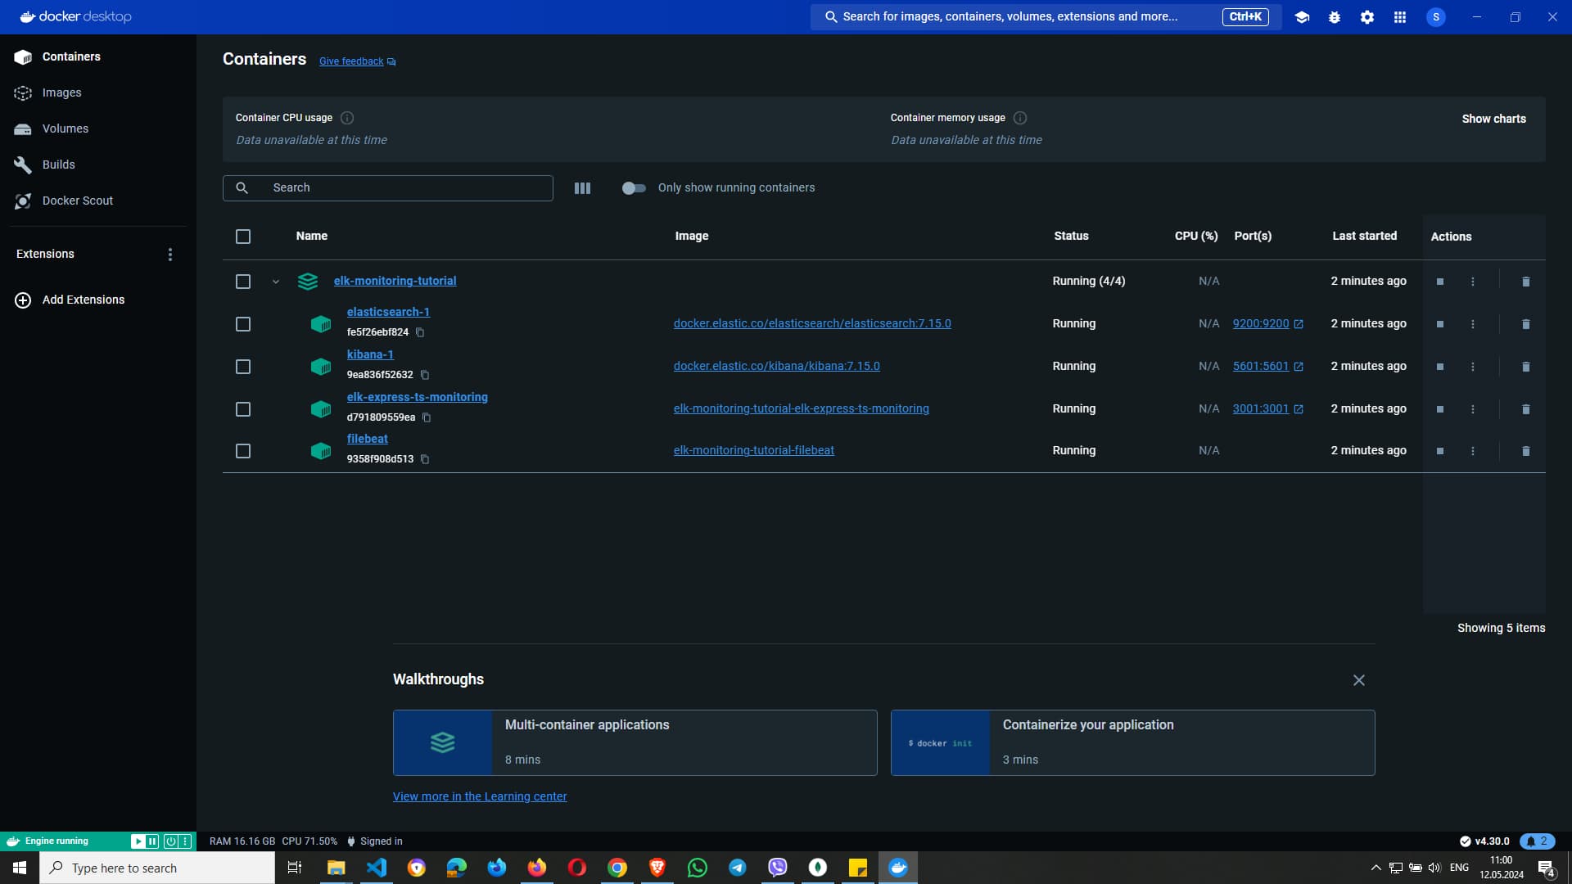Click Show charts for container stats
1572x884 pixels.
[1493, 118]
